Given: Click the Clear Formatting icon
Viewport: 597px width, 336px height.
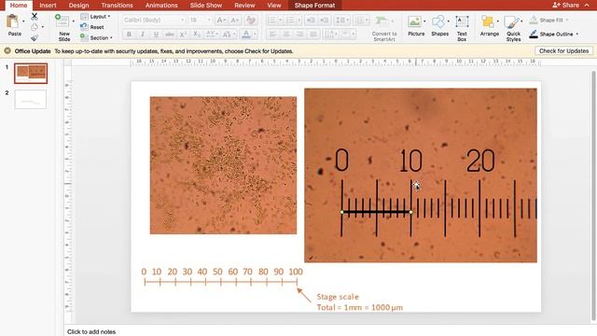Looking at the screenshot, I should click(x=251, y=20).
